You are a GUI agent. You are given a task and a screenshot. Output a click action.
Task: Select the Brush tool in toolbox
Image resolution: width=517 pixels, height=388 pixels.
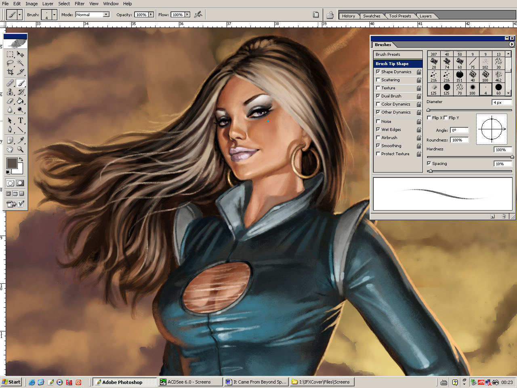click(x=21, y=83)
